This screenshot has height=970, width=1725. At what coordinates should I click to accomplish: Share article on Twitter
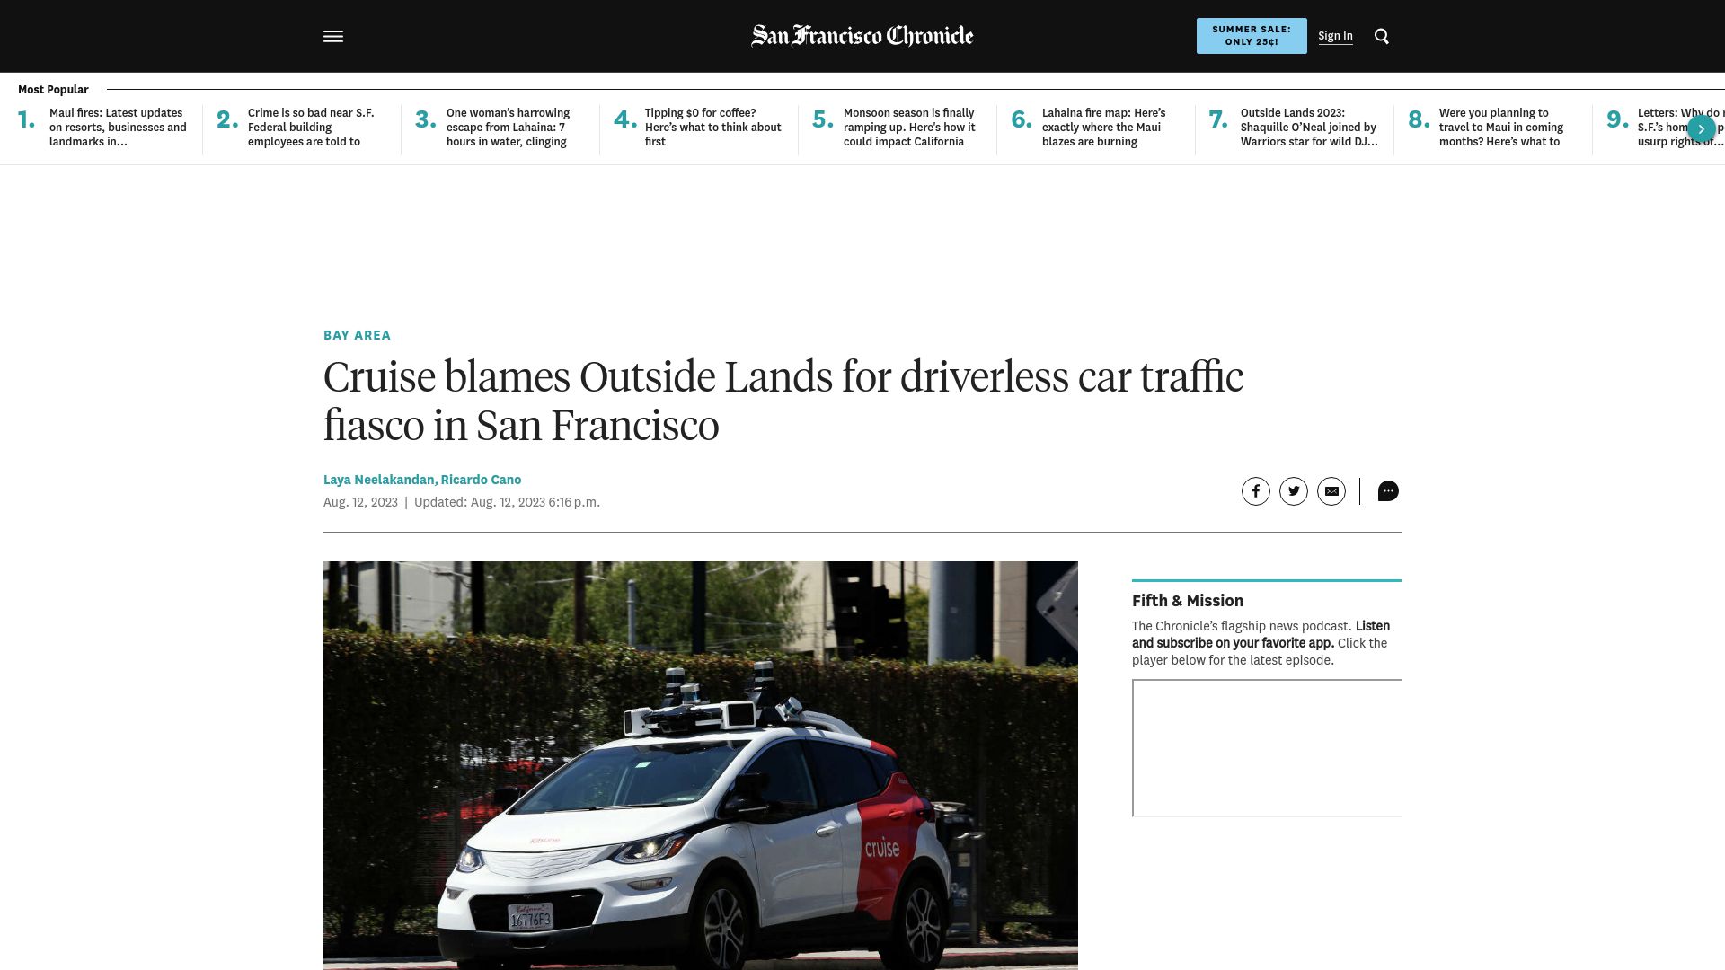1294,491
